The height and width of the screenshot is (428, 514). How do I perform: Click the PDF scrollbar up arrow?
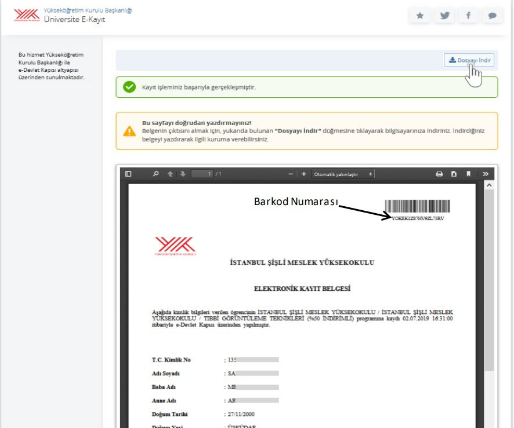point(488,185)
